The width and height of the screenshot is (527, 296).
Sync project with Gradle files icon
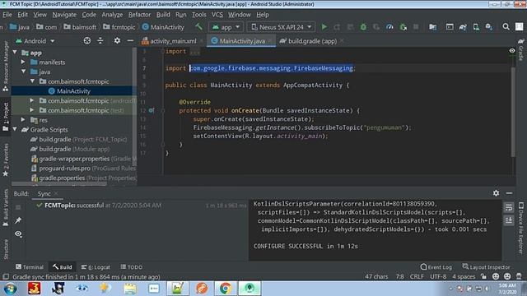(x=463, y=27)
